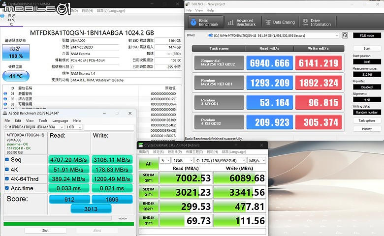Click TxBENCH app icon in title bar
The height and width of the screenshot is (236, 384).
(188, 4)
